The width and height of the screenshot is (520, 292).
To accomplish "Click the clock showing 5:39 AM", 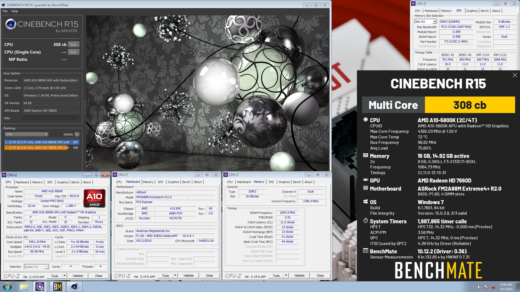I will 506,285.
